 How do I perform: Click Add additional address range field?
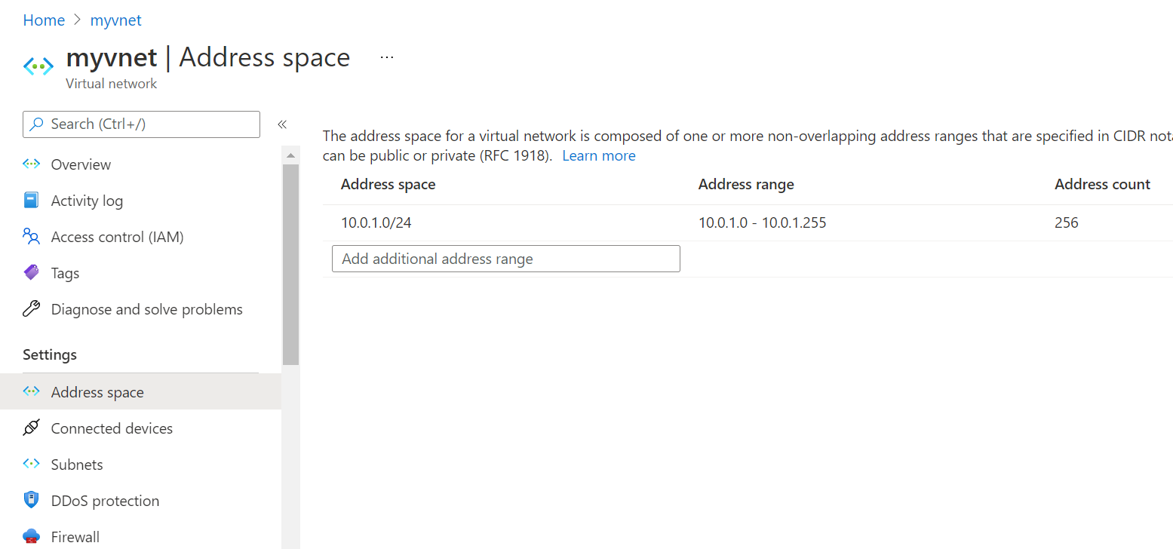[505, 259]
